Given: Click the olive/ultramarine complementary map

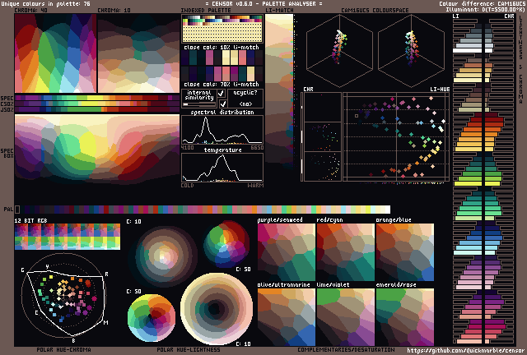Looking at the screenshot, I should 287,317.
